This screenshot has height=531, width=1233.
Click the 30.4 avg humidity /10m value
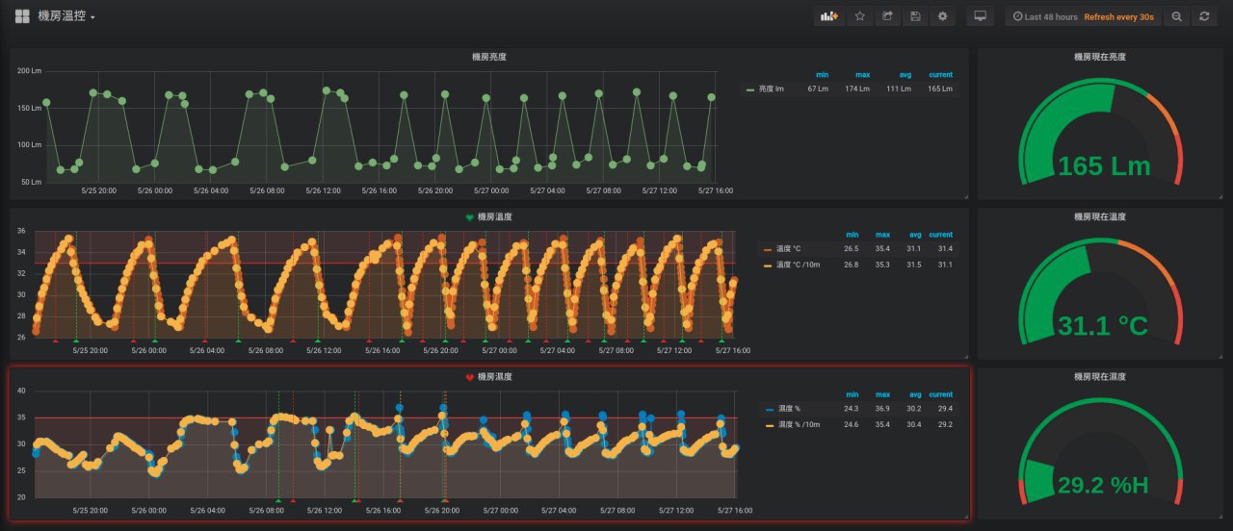(x=914, y=424)
